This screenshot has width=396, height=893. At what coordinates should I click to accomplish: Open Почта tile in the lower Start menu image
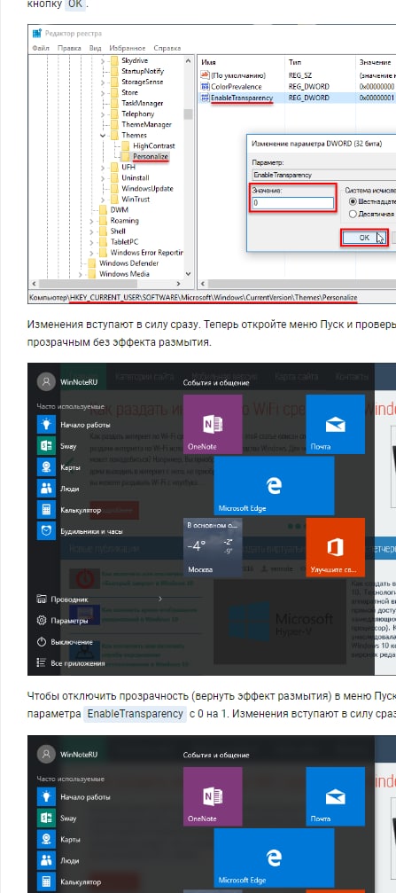(335, 796)
